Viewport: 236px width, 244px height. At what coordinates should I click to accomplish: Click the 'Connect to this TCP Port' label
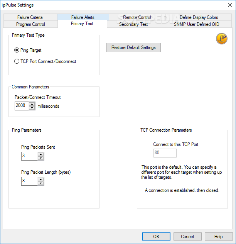pos(176,144)
